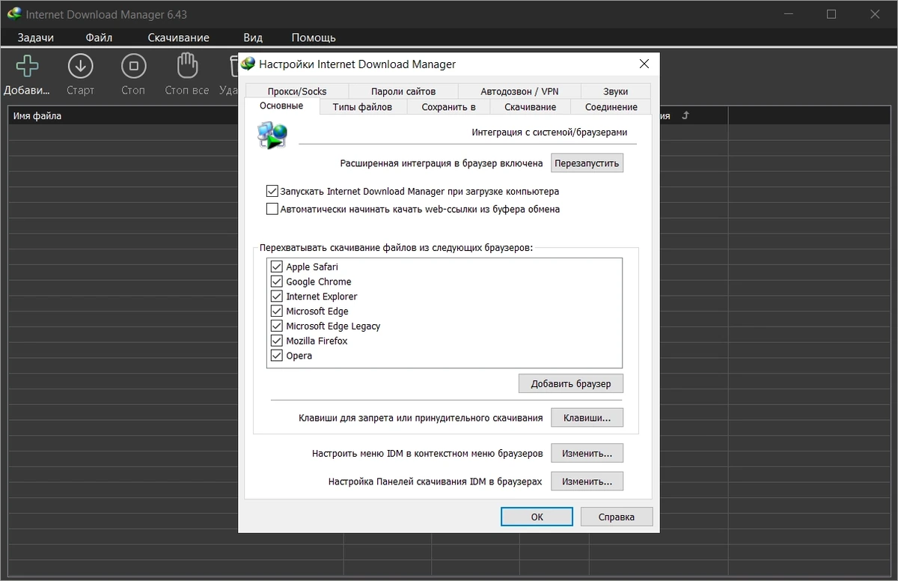Toggle launch IDM at computer startup checkbox
Image resolution: width=898 pixels, height=581 pixels.
pyautogui.click(x=272, y=191)
